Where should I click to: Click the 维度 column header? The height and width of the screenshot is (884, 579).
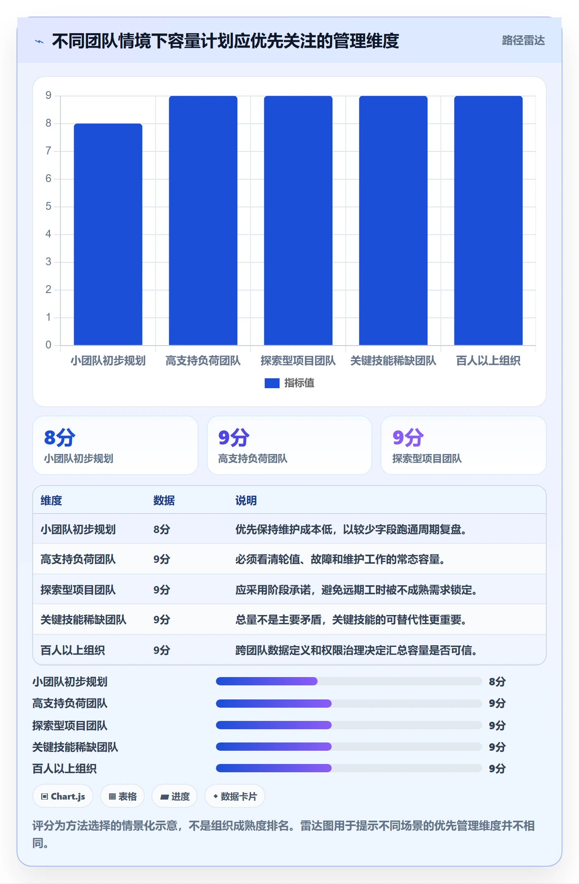point(51,500)
